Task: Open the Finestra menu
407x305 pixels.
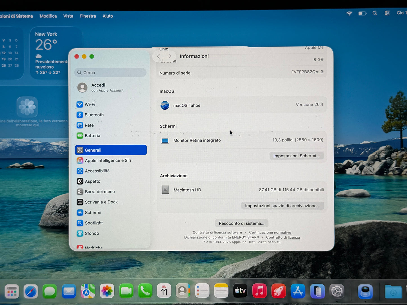Action: 88,16
